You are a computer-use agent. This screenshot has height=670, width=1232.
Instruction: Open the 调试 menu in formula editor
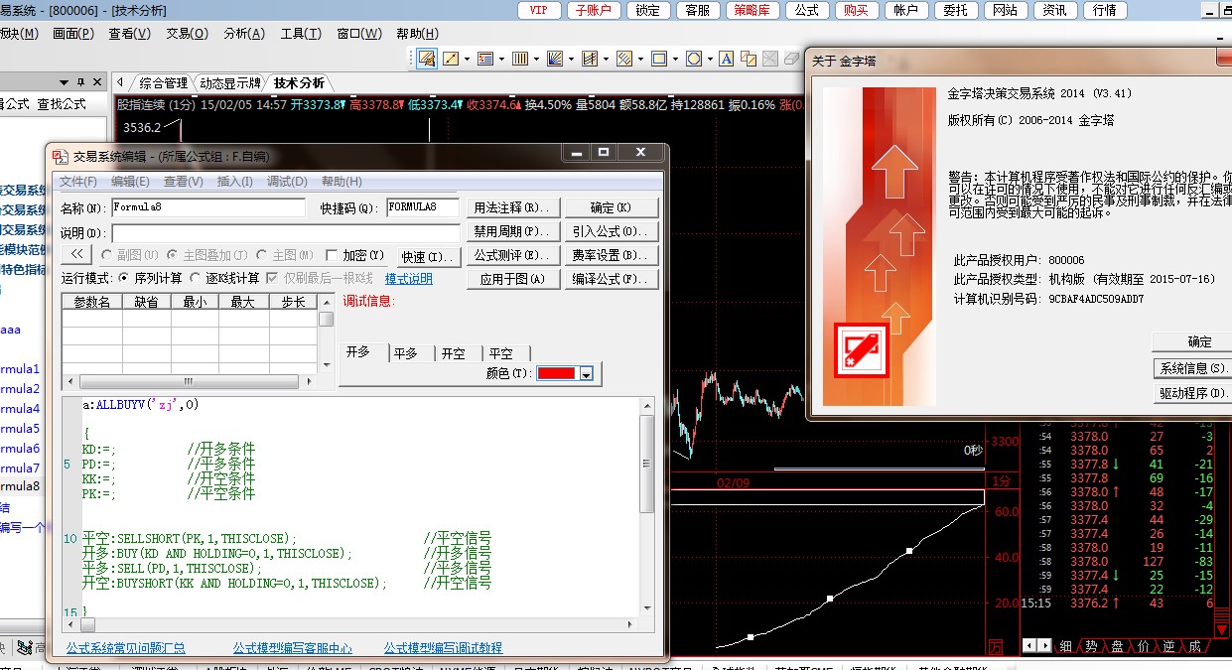point(287,182)
